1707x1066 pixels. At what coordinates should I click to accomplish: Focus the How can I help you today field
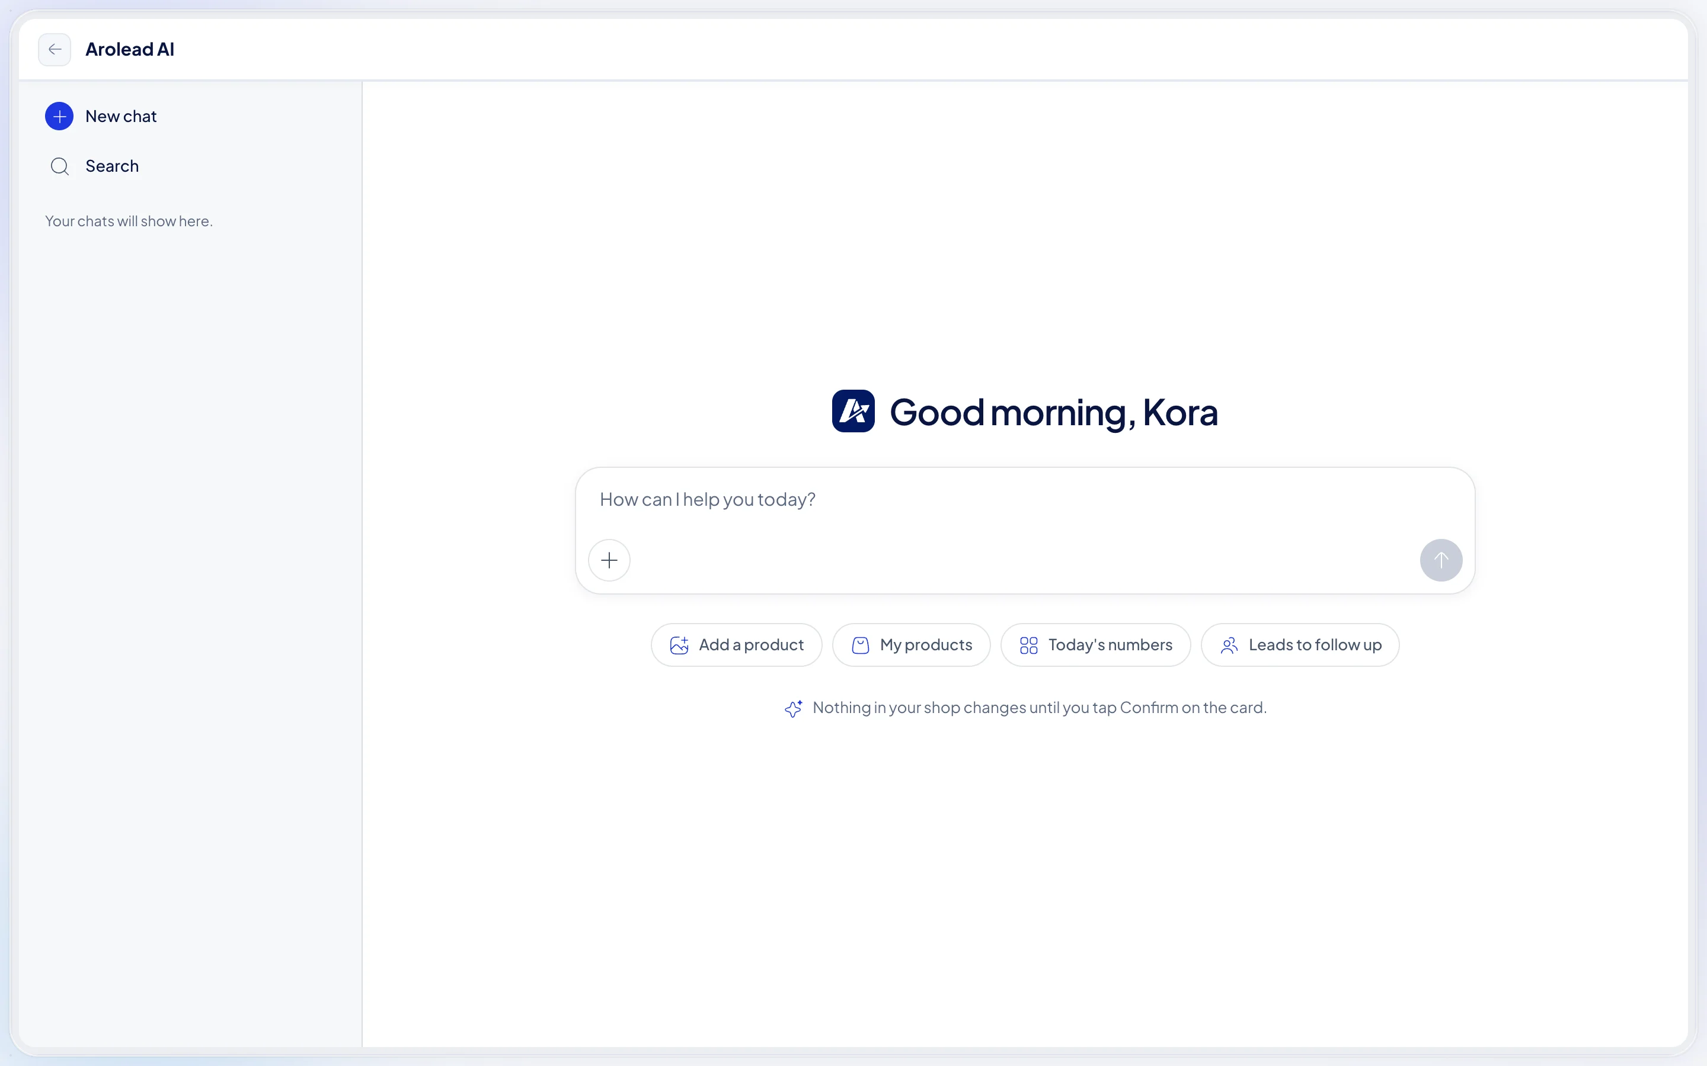pyautogui.click(x=1025, y=500)
